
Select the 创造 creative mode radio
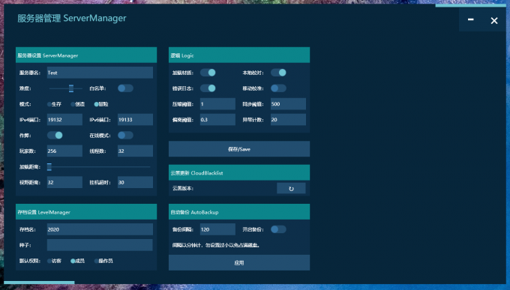click(x=78, y=104)
